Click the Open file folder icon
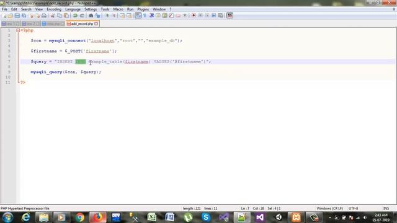 pyautogui.click(x=11, y=15)
